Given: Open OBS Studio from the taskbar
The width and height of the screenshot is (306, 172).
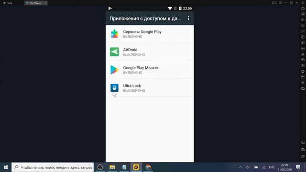Looking at the screenshot, I should click(100, 167).
